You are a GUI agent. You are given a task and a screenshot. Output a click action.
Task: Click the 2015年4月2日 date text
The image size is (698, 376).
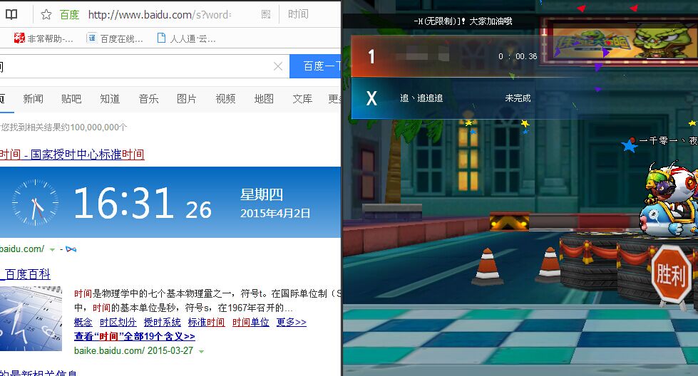pos(275,214)
